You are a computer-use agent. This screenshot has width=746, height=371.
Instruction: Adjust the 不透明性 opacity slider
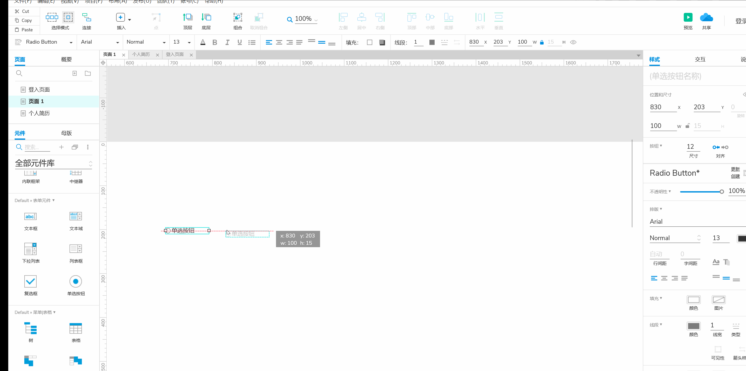point(702,192)
